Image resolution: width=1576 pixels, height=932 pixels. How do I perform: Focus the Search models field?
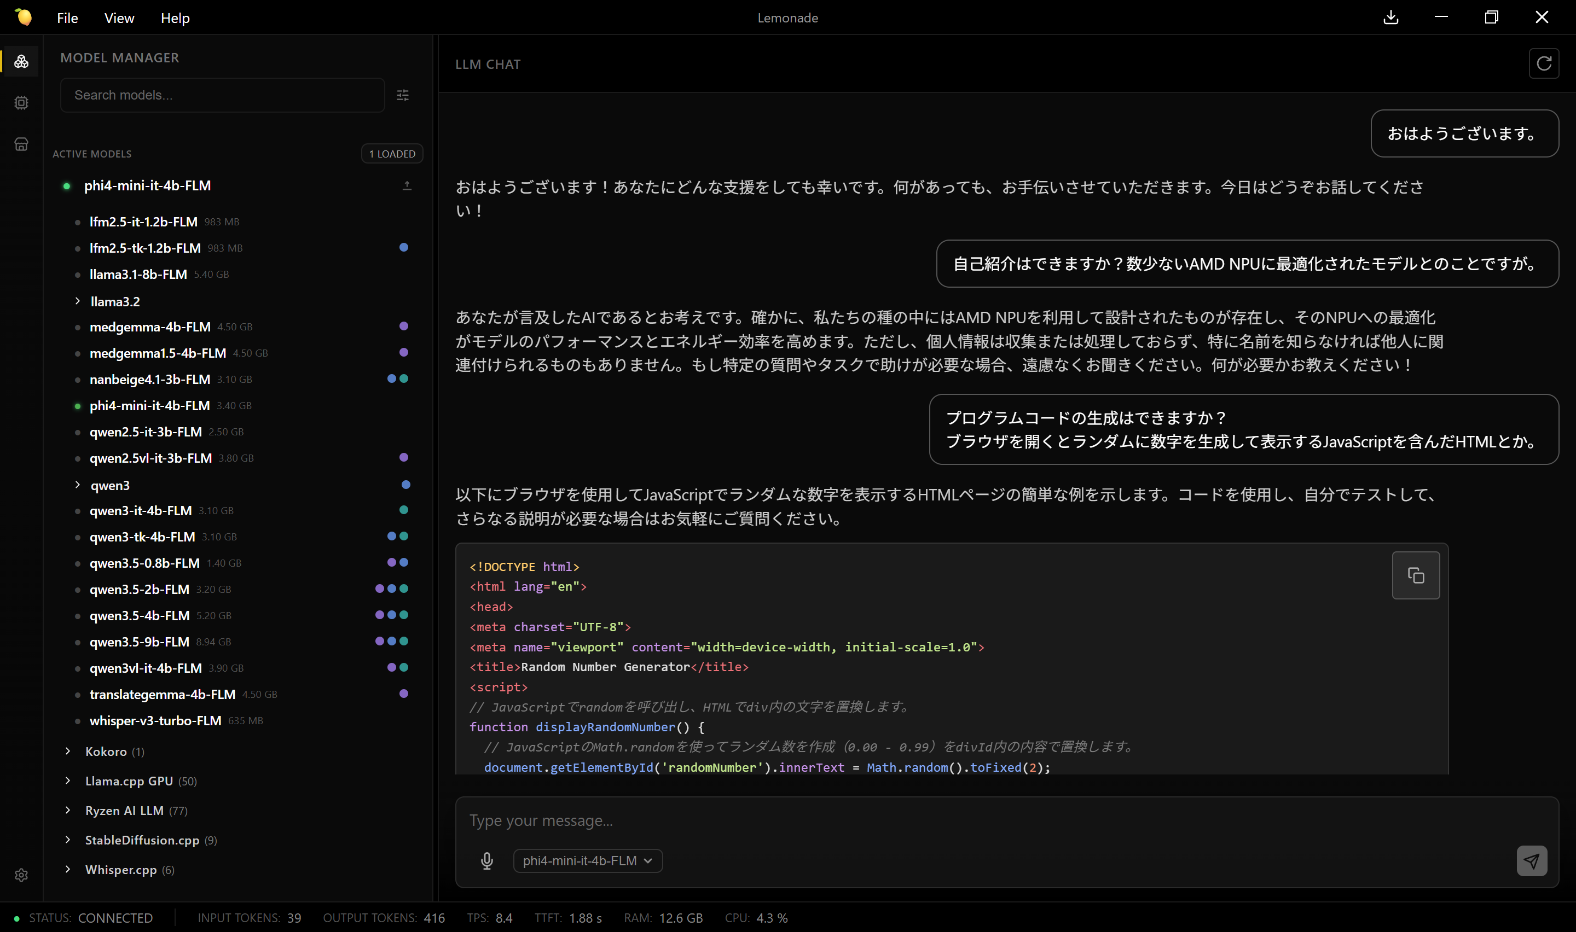coord(222,95)
